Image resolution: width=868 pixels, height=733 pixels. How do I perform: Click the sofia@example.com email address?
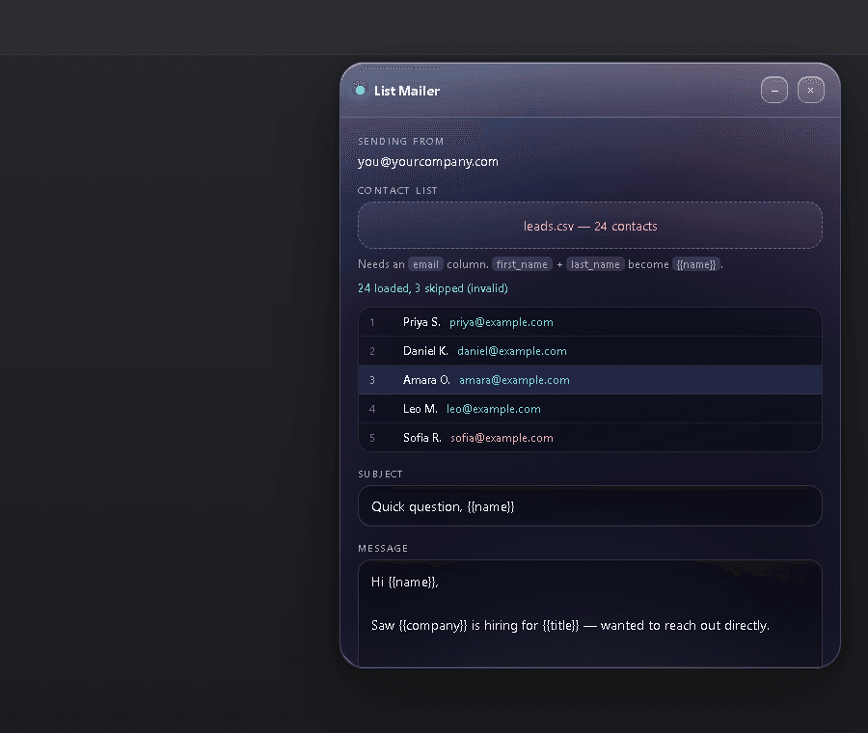(x=502, y=437)
